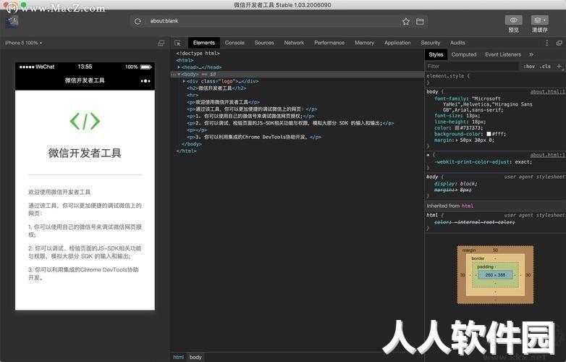Switch to the Elements tab

[204, 43]
